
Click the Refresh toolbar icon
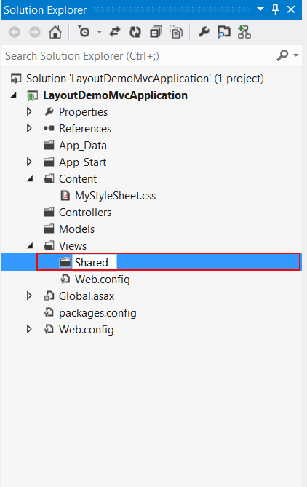135,32
